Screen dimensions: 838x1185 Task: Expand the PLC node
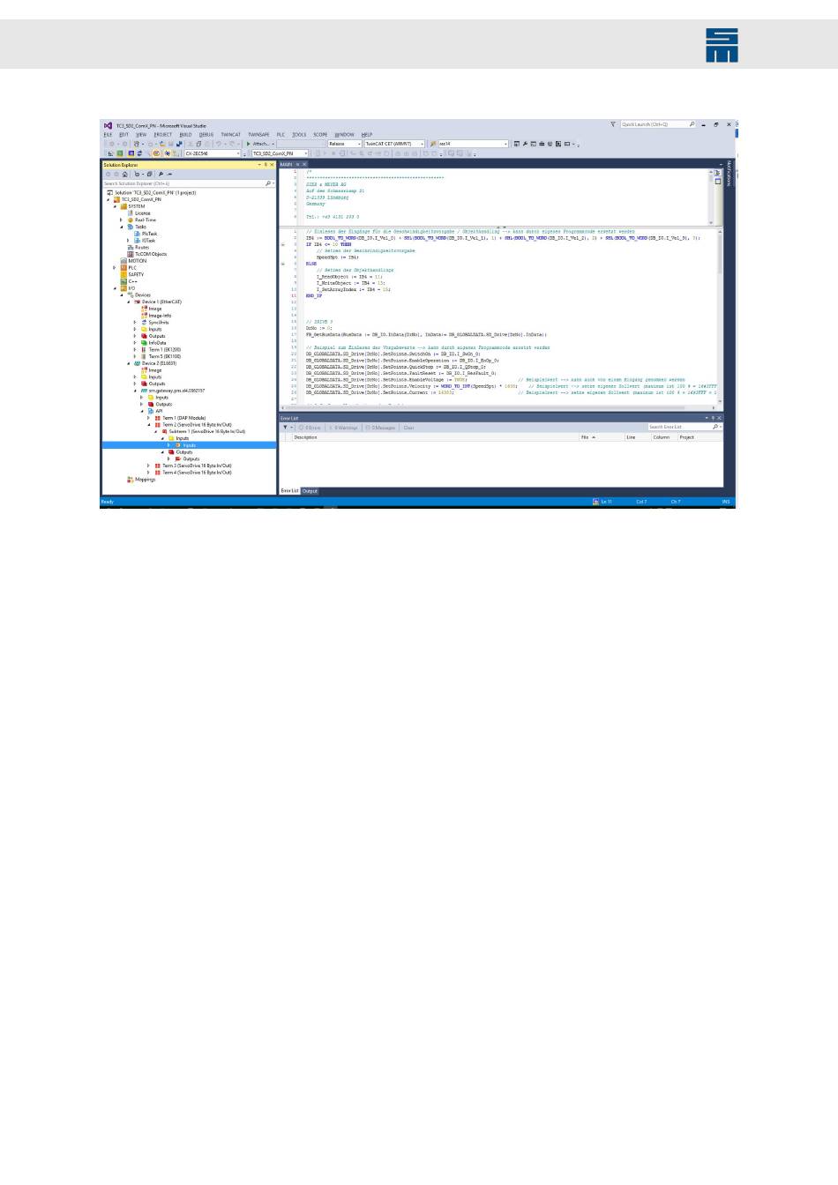coord(115,268)
